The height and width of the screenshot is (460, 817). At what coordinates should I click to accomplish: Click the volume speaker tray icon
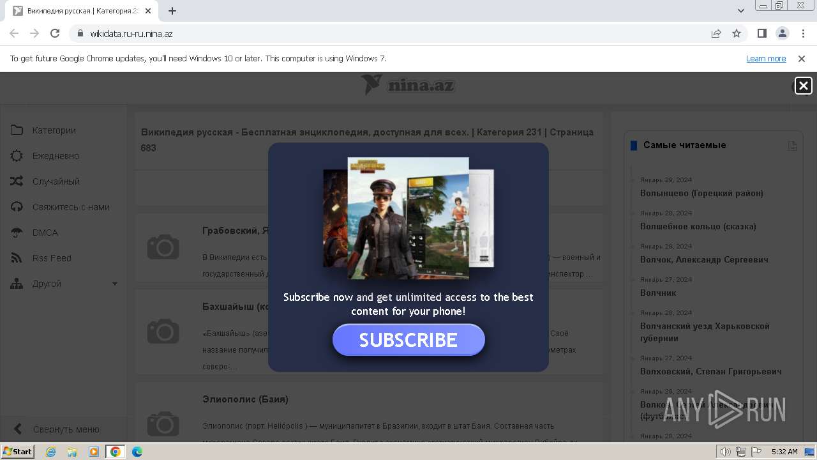point(725,452)
